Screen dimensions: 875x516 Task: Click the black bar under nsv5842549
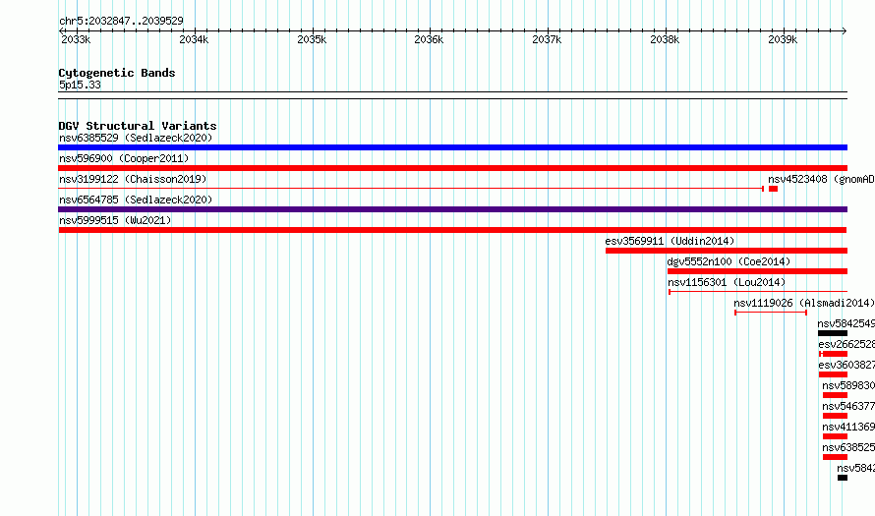pyautogui.click(x=833, y=333)
